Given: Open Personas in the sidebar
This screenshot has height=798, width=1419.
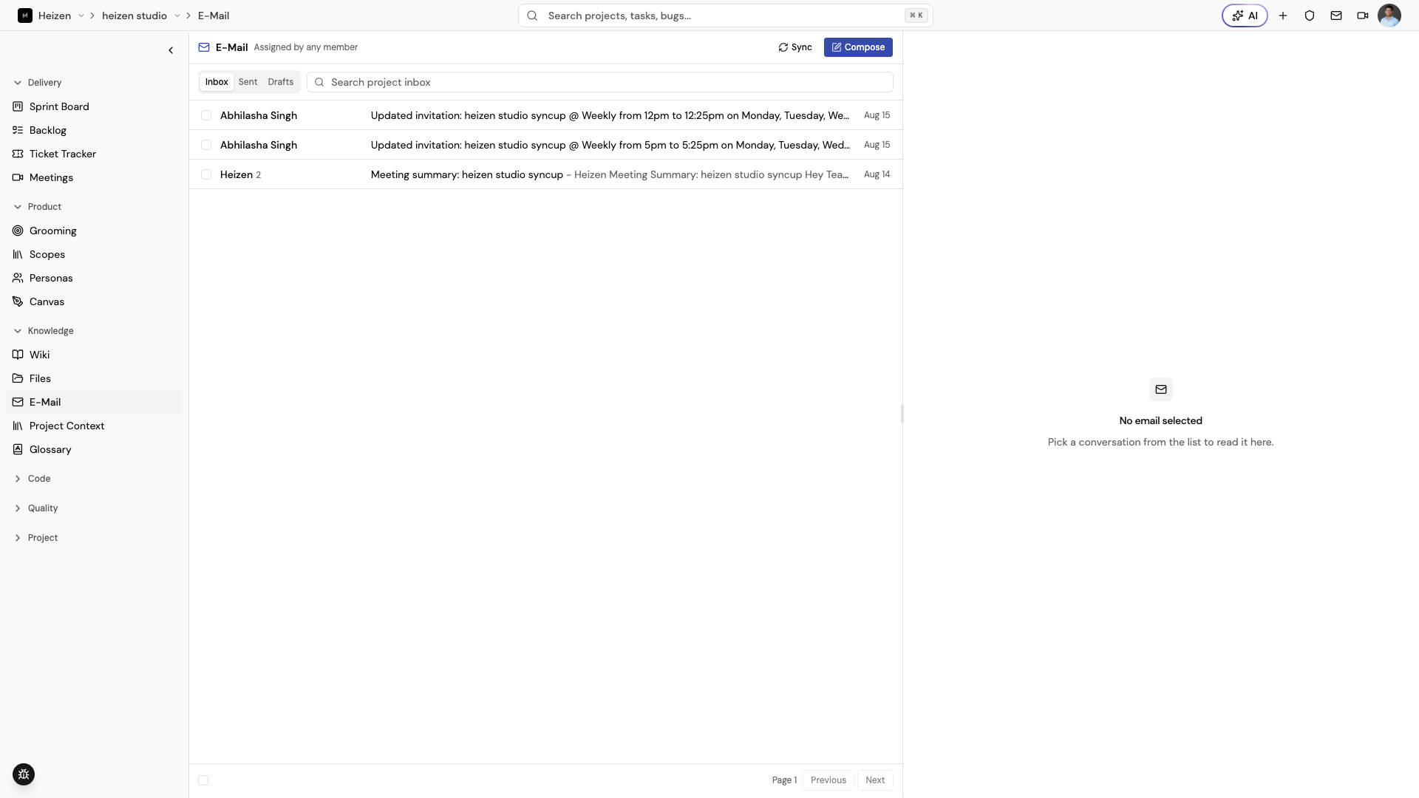Looking at the screenshot, I should coord(94,278).
